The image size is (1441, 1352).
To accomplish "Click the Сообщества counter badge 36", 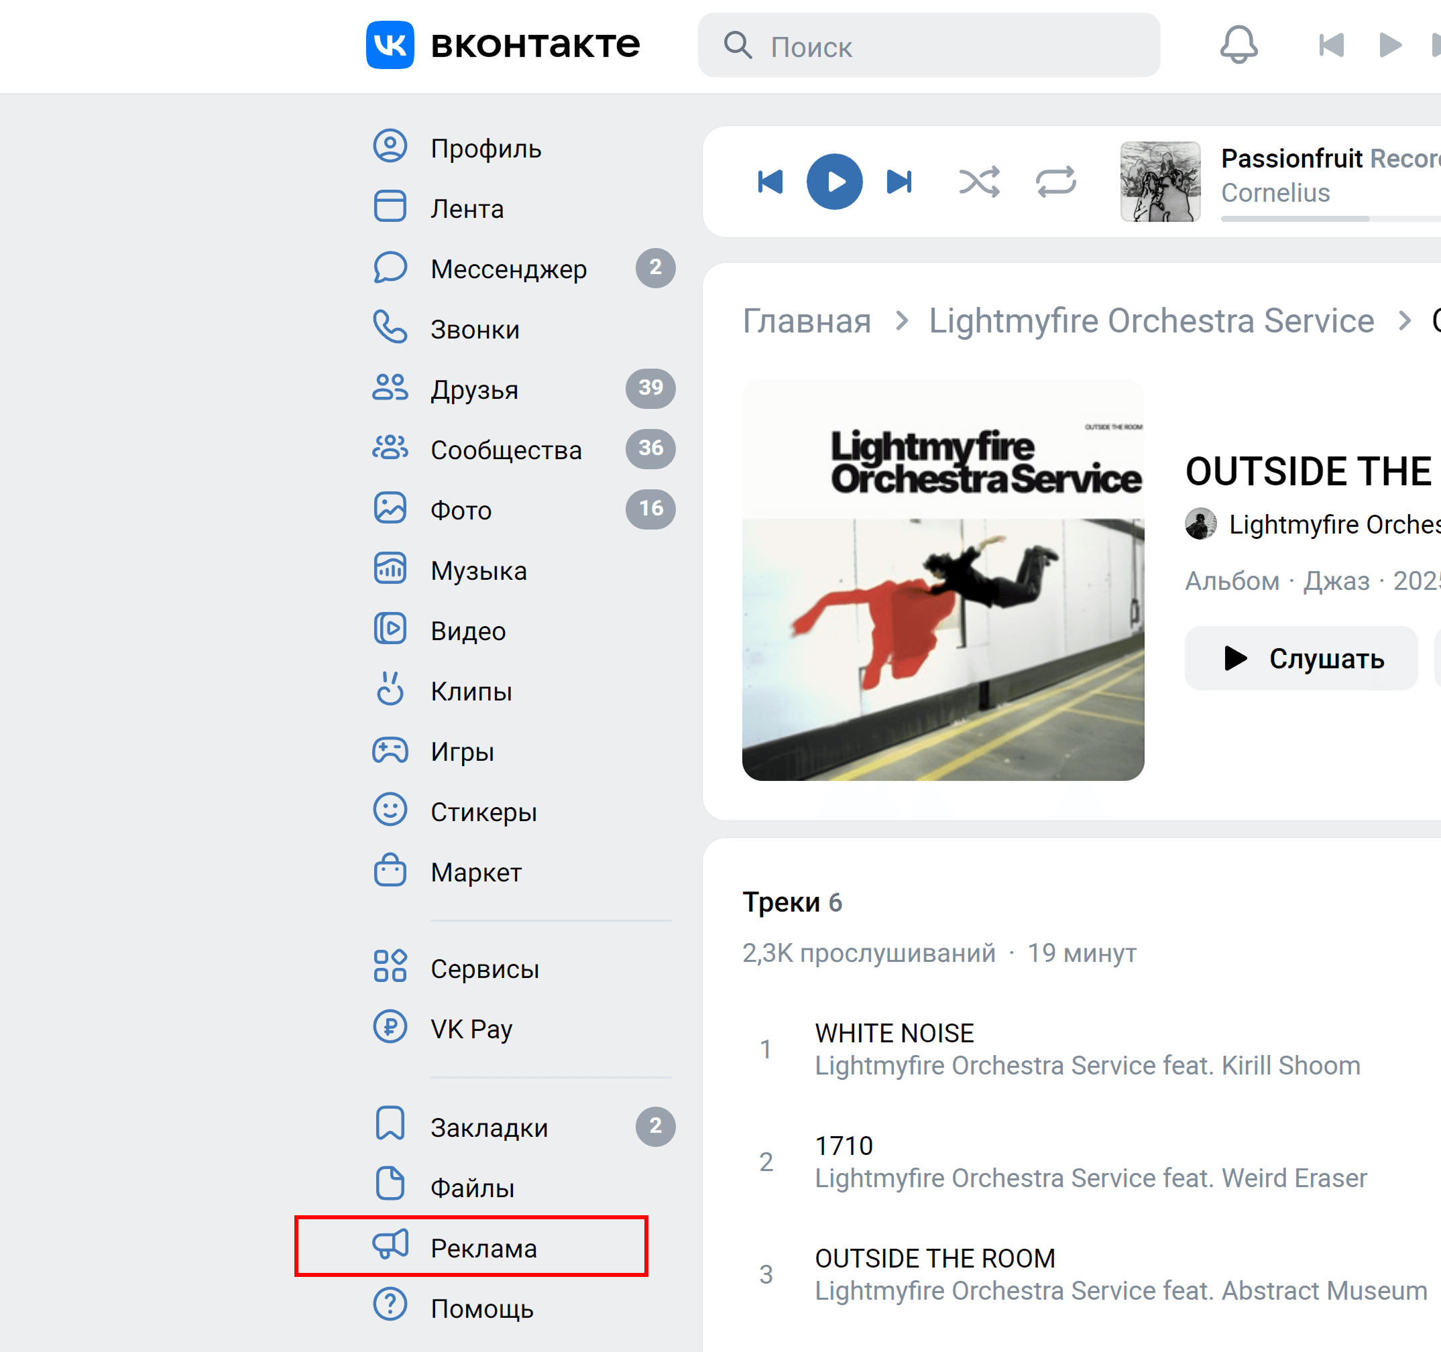I will (x=650, y=448).
